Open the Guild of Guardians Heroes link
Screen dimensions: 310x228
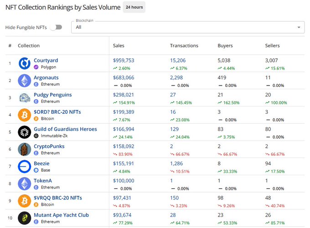point(65,129)
